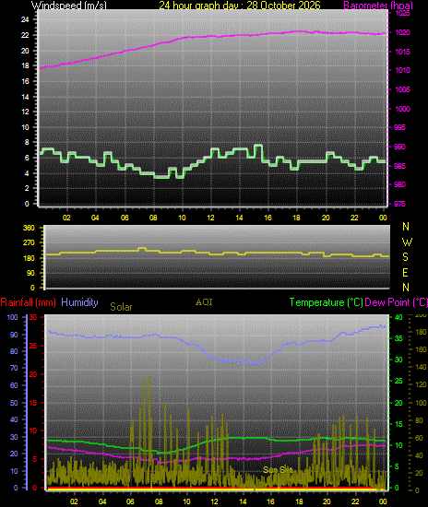Click the "Windspeed (m/s)" axis title
428x507 pixels.
[x=68, y=6]
